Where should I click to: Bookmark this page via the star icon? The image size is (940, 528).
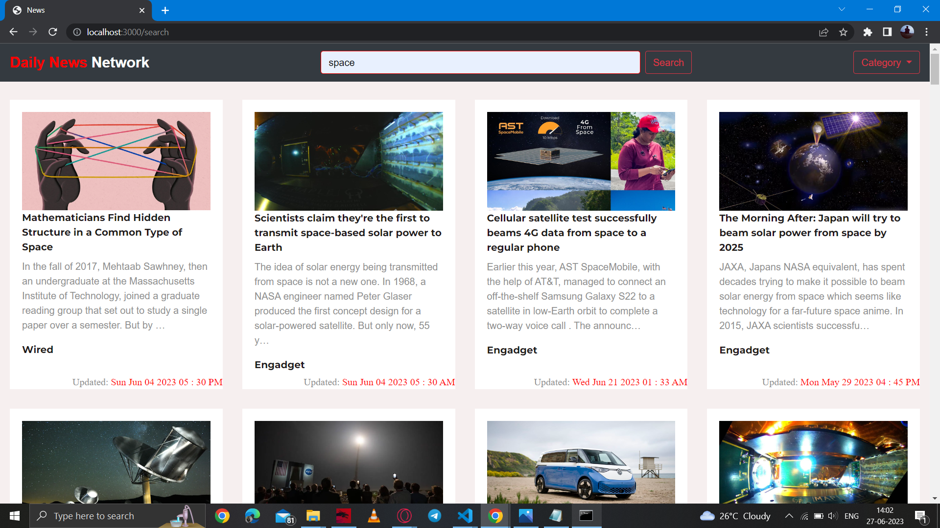[x=844, y=32]
